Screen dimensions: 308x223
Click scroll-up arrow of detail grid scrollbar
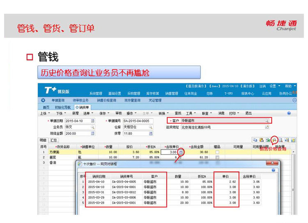[293, 152]
